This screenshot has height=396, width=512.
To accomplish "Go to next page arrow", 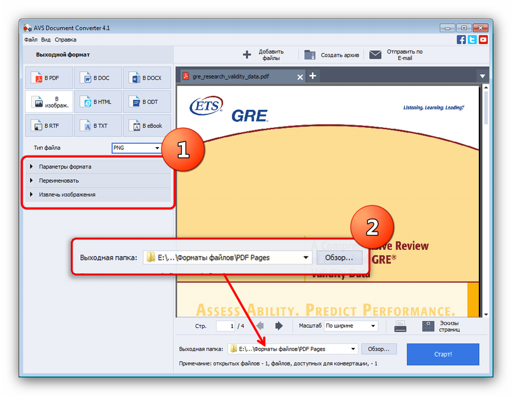I will point(279,326).
